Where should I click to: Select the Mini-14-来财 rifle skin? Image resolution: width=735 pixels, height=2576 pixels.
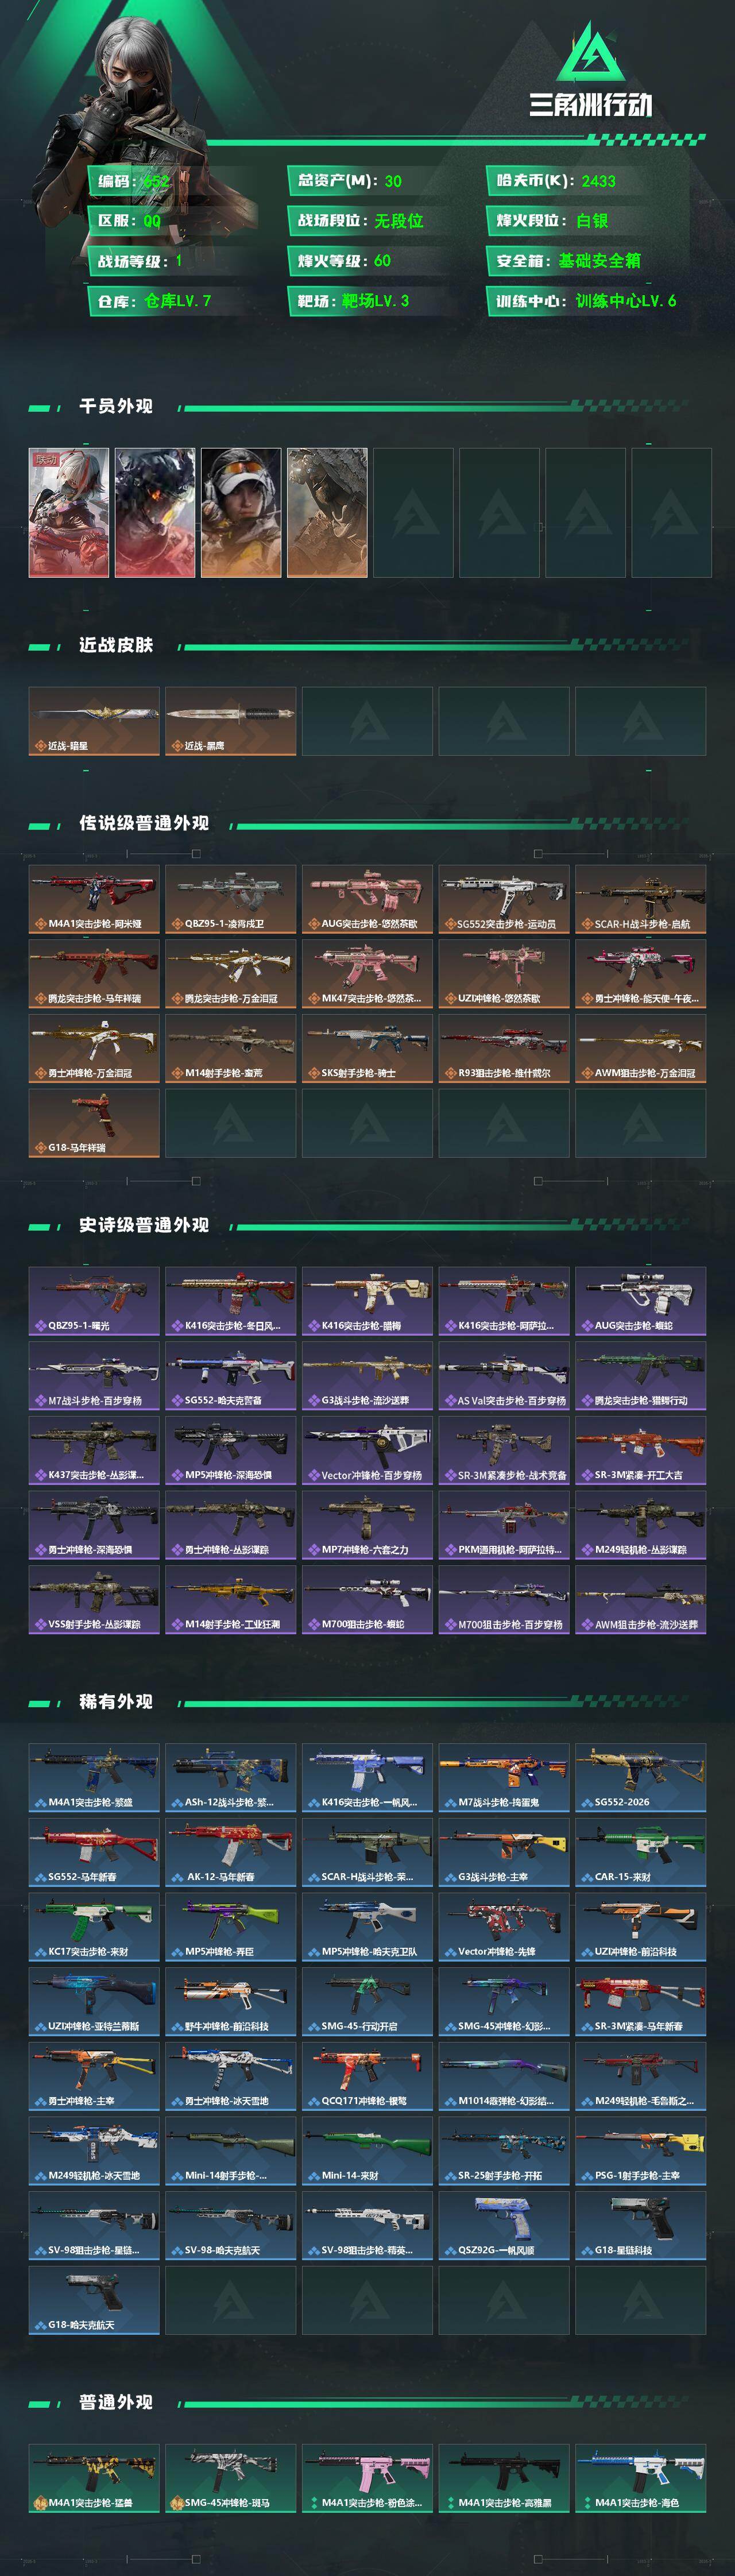point(368,2151)
